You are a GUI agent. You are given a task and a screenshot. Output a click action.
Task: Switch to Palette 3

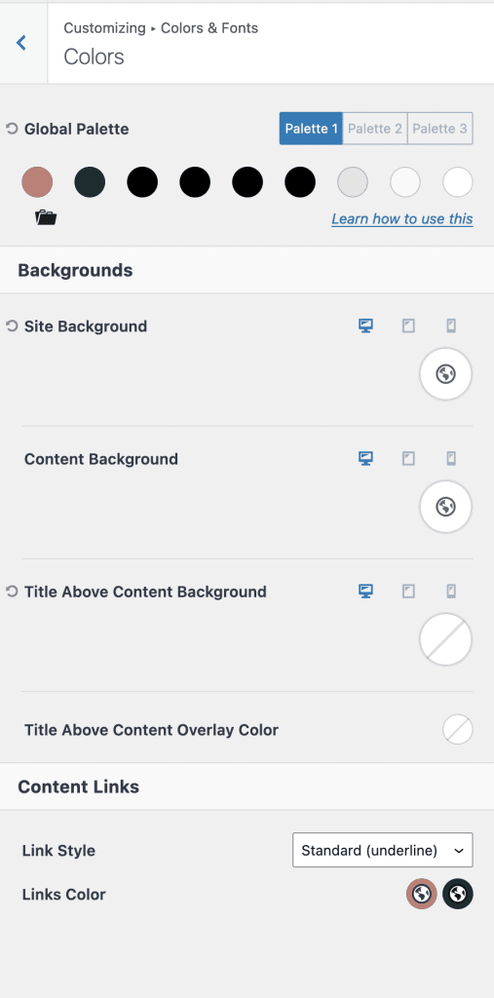tap(439, 129)
